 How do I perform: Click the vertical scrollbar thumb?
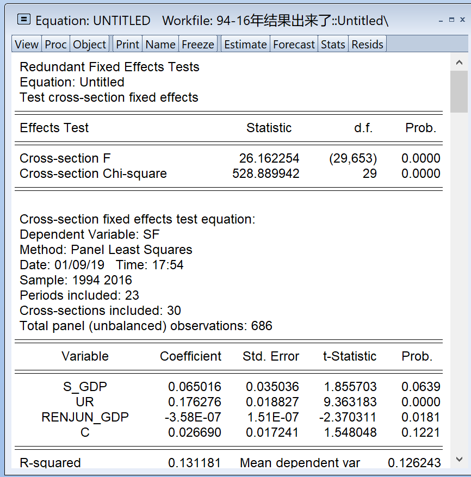click(x=460, y=91)
